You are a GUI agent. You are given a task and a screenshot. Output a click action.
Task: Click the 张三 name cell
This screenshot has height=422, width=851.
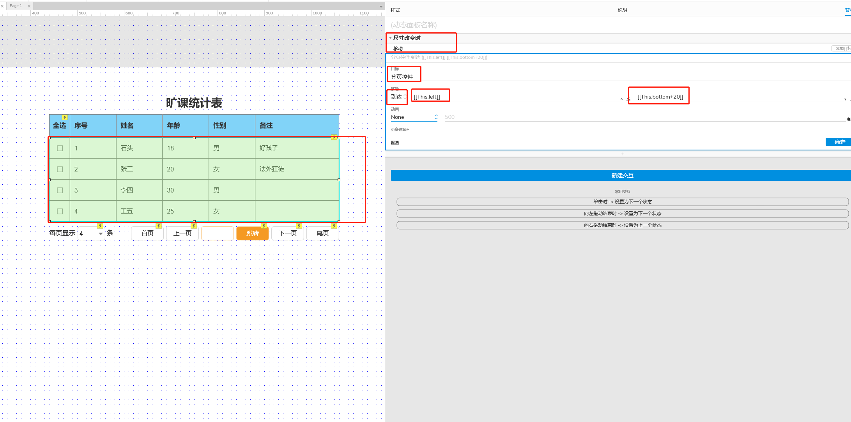139,169
